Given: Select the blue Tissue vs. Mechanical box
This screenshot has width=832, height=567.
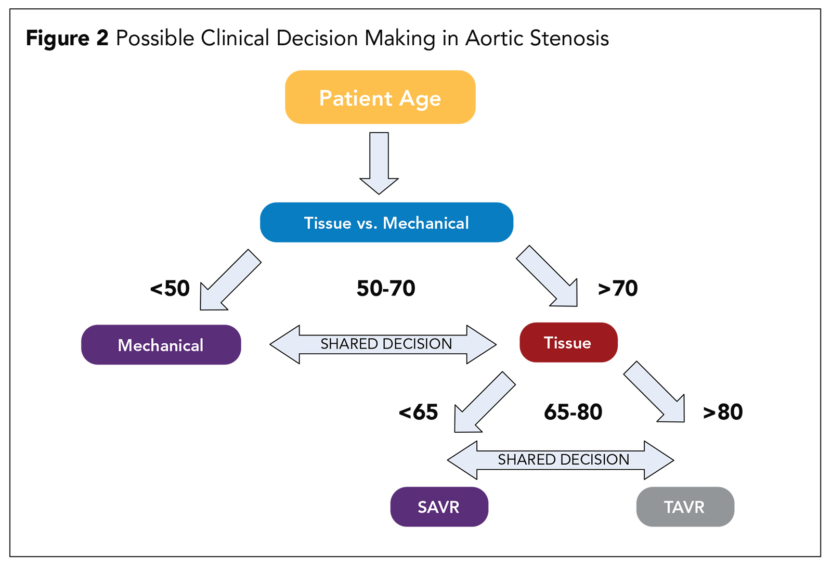Looking at the screenshot, I should tap(386, 223).
